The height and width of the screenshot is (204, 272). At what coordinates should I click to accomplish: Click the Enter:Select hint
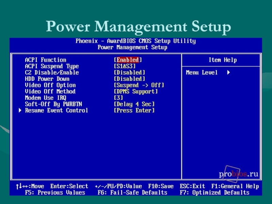[69, 186]
